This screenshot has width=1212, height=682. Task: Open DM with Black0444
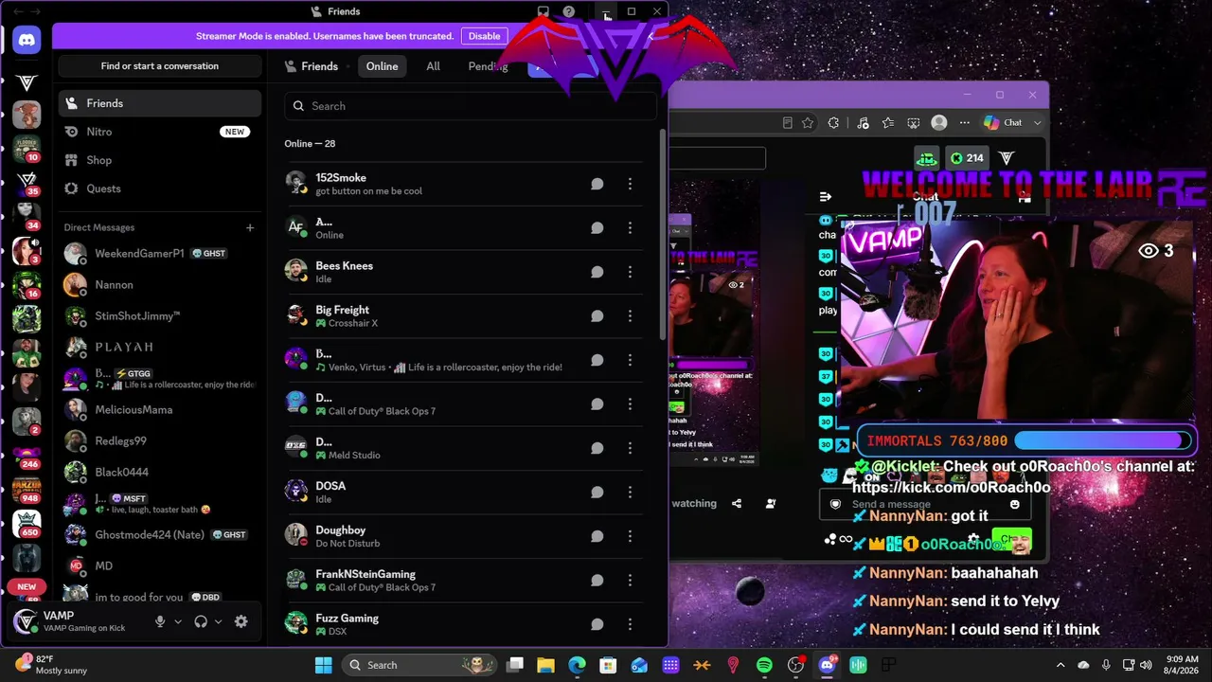[159, 472]
